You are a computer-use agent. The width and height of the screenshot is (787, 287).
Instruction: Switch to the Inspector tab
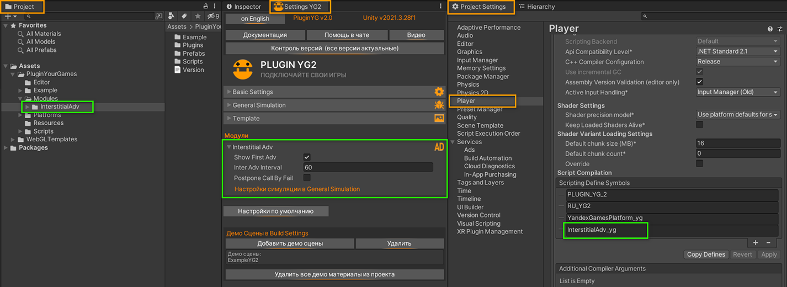[244, 7]
